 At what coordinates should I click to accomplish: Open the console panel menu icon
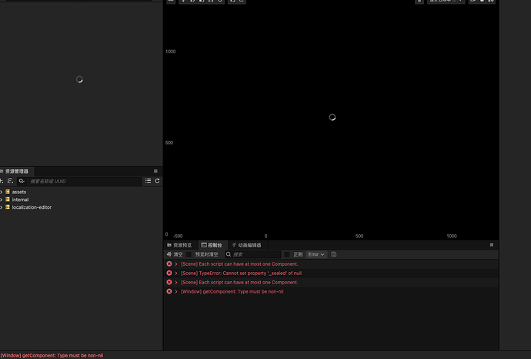click(x=492, y=245)
